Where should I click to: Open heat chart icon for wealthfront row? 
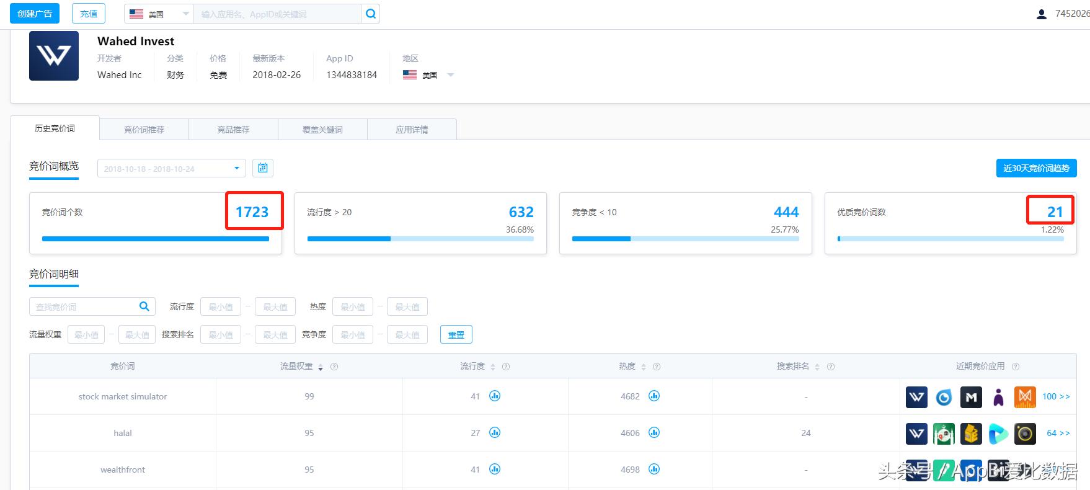click(x=654, y=470)
